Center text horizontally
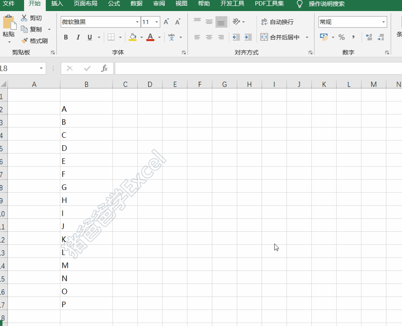This screenshot has width=402, height=326. [x=209, y=37]
